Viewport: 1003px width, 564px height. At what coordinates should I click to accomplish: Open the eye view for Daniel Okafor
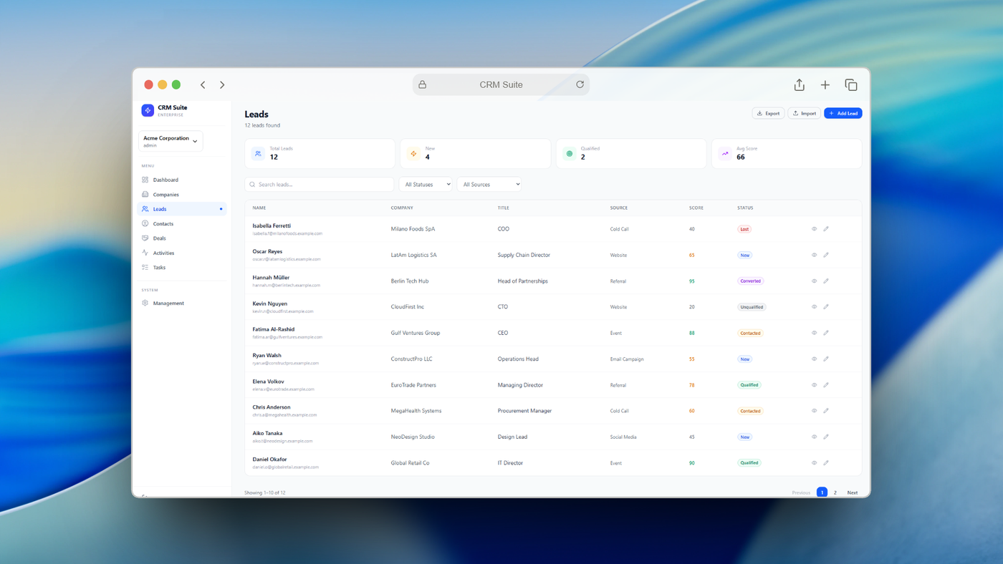[x=813, y=462]
